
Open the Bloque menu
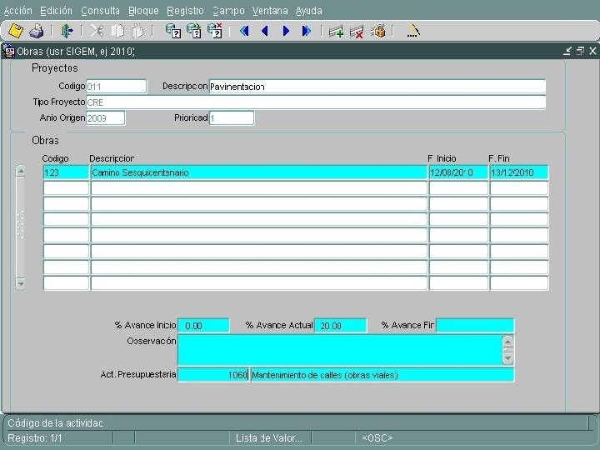tap(143, 11)
